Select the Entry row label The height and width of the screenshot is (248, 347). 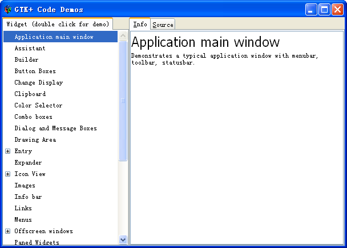coord(23,151)
